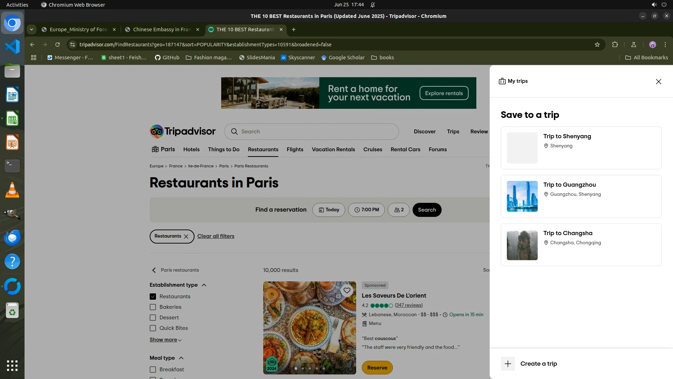Save Les Saveurs De L'orient with heart icon
The width and height of the screenshot is (673, 379).
347,291
